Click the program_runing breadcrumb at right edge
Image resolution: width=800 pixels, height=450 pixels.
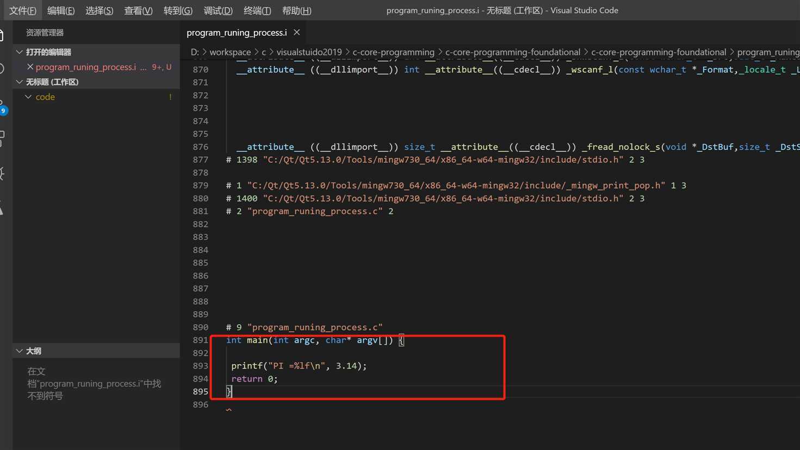point(768,52)
